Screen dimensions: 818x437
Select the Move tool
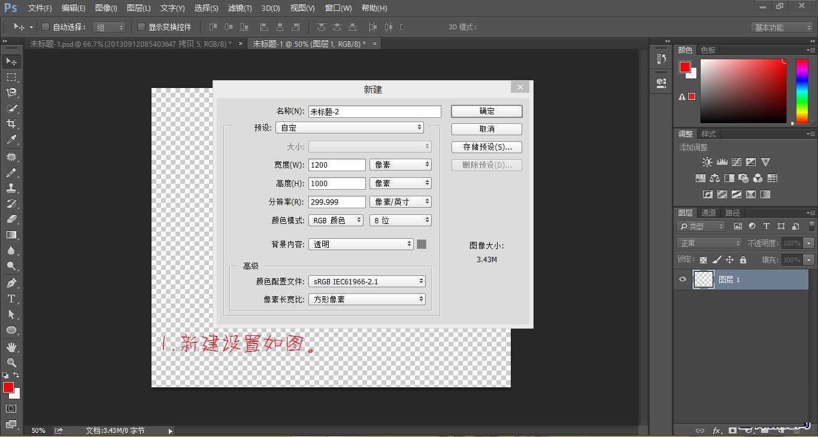pos(12,62)
